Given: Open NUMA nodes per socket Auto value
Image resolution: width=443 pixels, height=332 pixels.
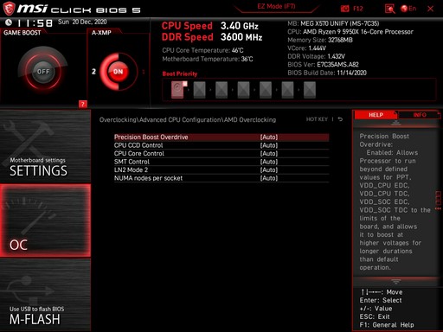Looking at the screenshot, I should 269,178.
